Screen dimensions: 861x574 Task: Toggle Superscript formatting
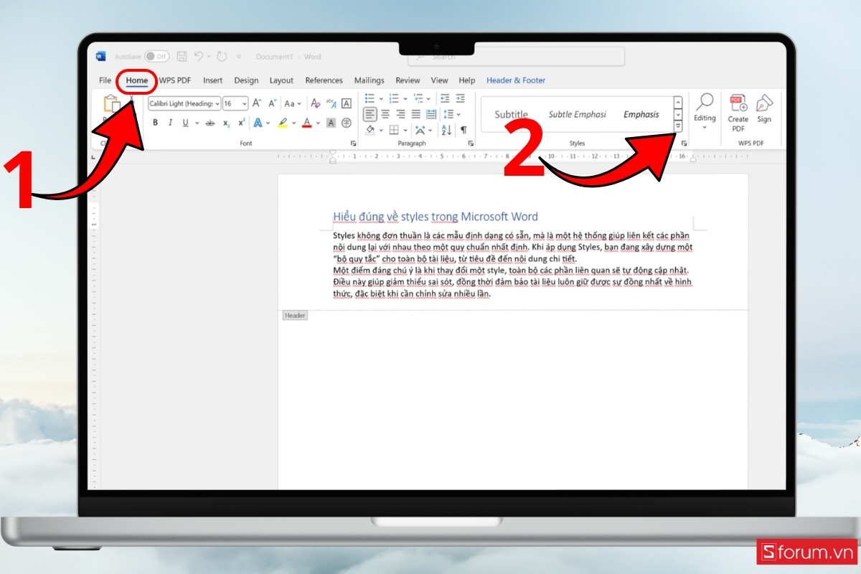coord(242,123)
